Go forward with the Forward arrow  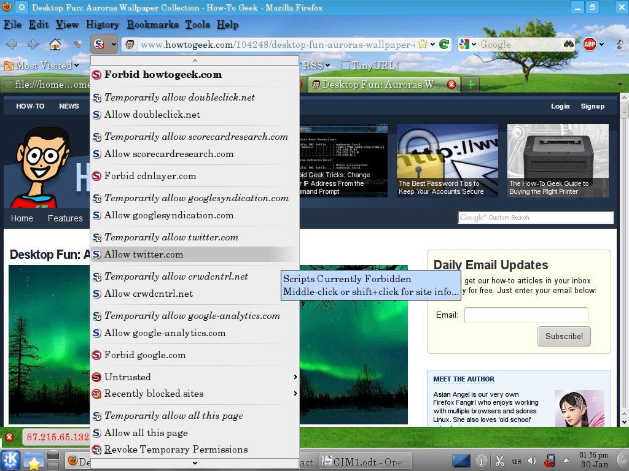tap(33, 44)
